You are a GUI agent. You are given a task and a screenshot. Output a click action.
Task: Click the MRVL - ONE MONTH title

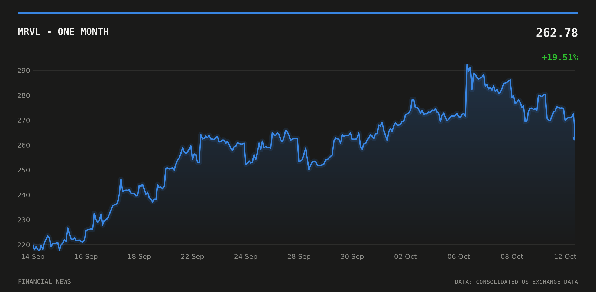point(63,32)
